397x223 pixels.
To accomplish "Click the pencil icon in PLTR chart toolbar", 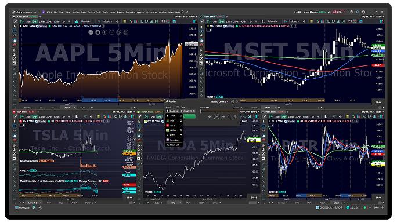I will point(265,116).
